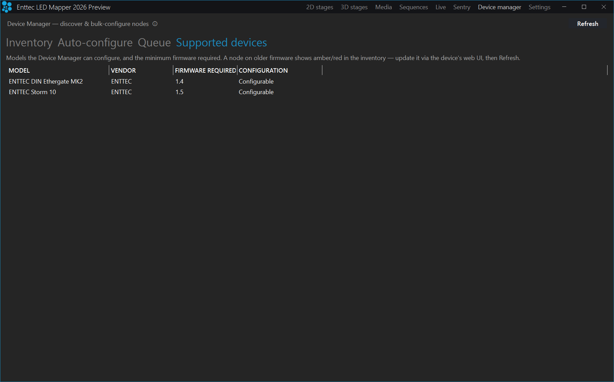The image size is (614, 382).
Task: Click the Enttec LED Mapper app logo icon
Action: point(7,7)
